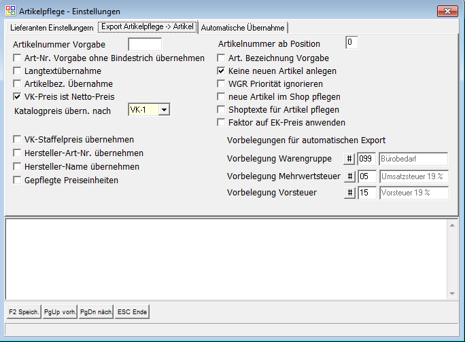The width and height of the screenshot is (465, 342).
Task: Click the Artikelpflege window title icon
Action: (x=10, y=11)
